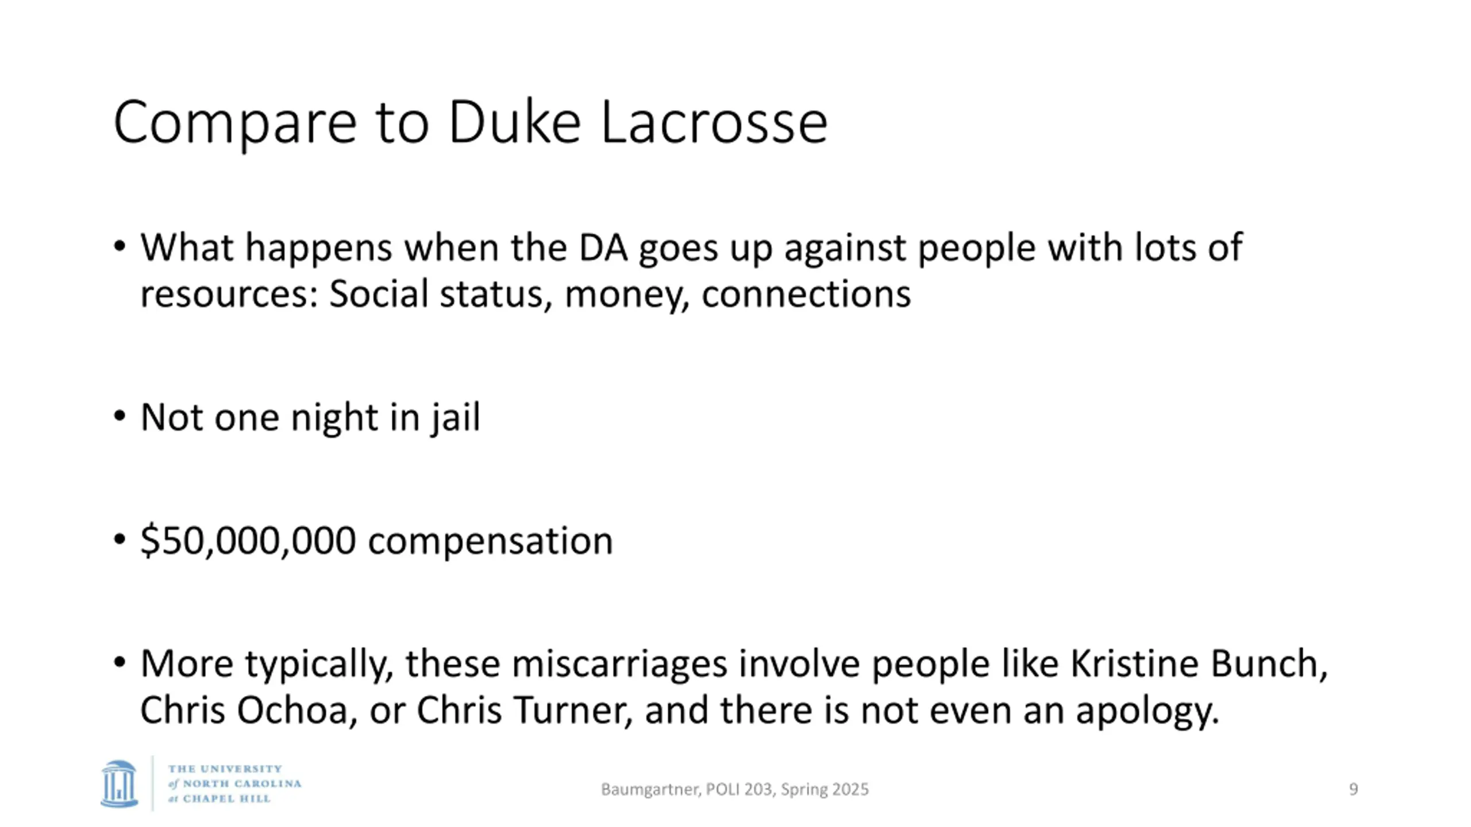
Task: Click the University of North Carolina wordmark
Action: [x=234, y=783]
